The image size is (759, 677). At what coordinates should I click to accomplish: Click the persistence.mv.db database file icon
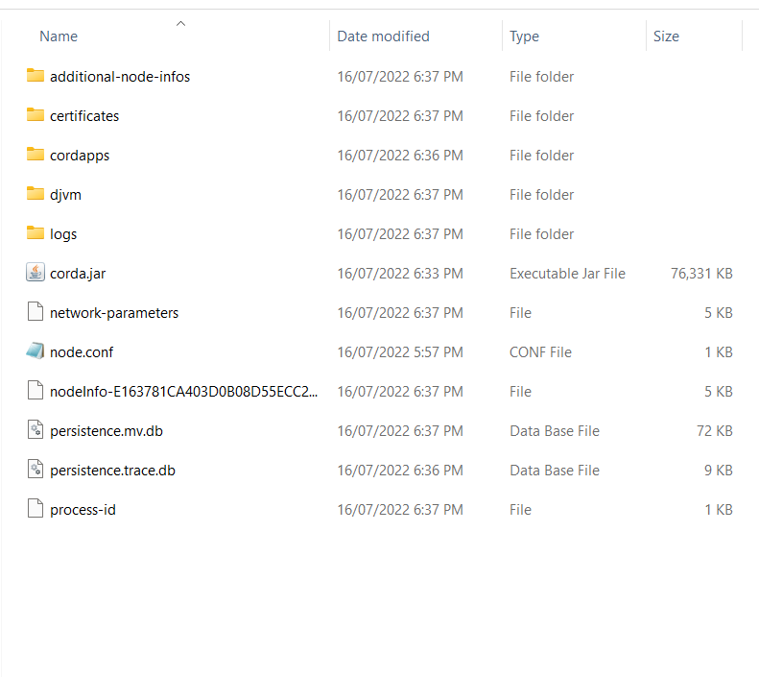coord(36,430)
